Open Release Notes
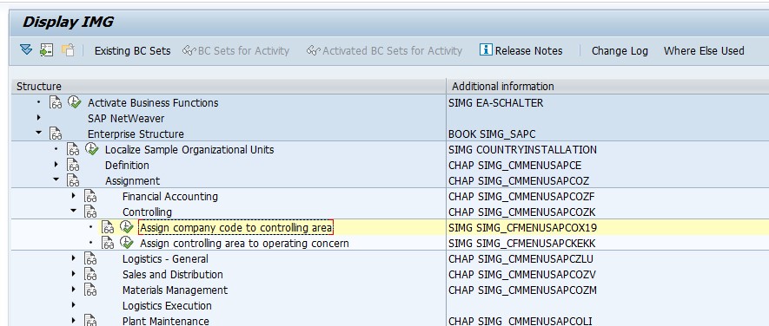The image size is (769, 326). [520, 51]
